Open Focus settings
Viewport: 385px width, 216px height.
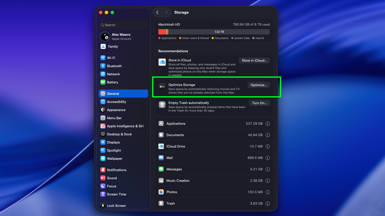click(123, 186)
